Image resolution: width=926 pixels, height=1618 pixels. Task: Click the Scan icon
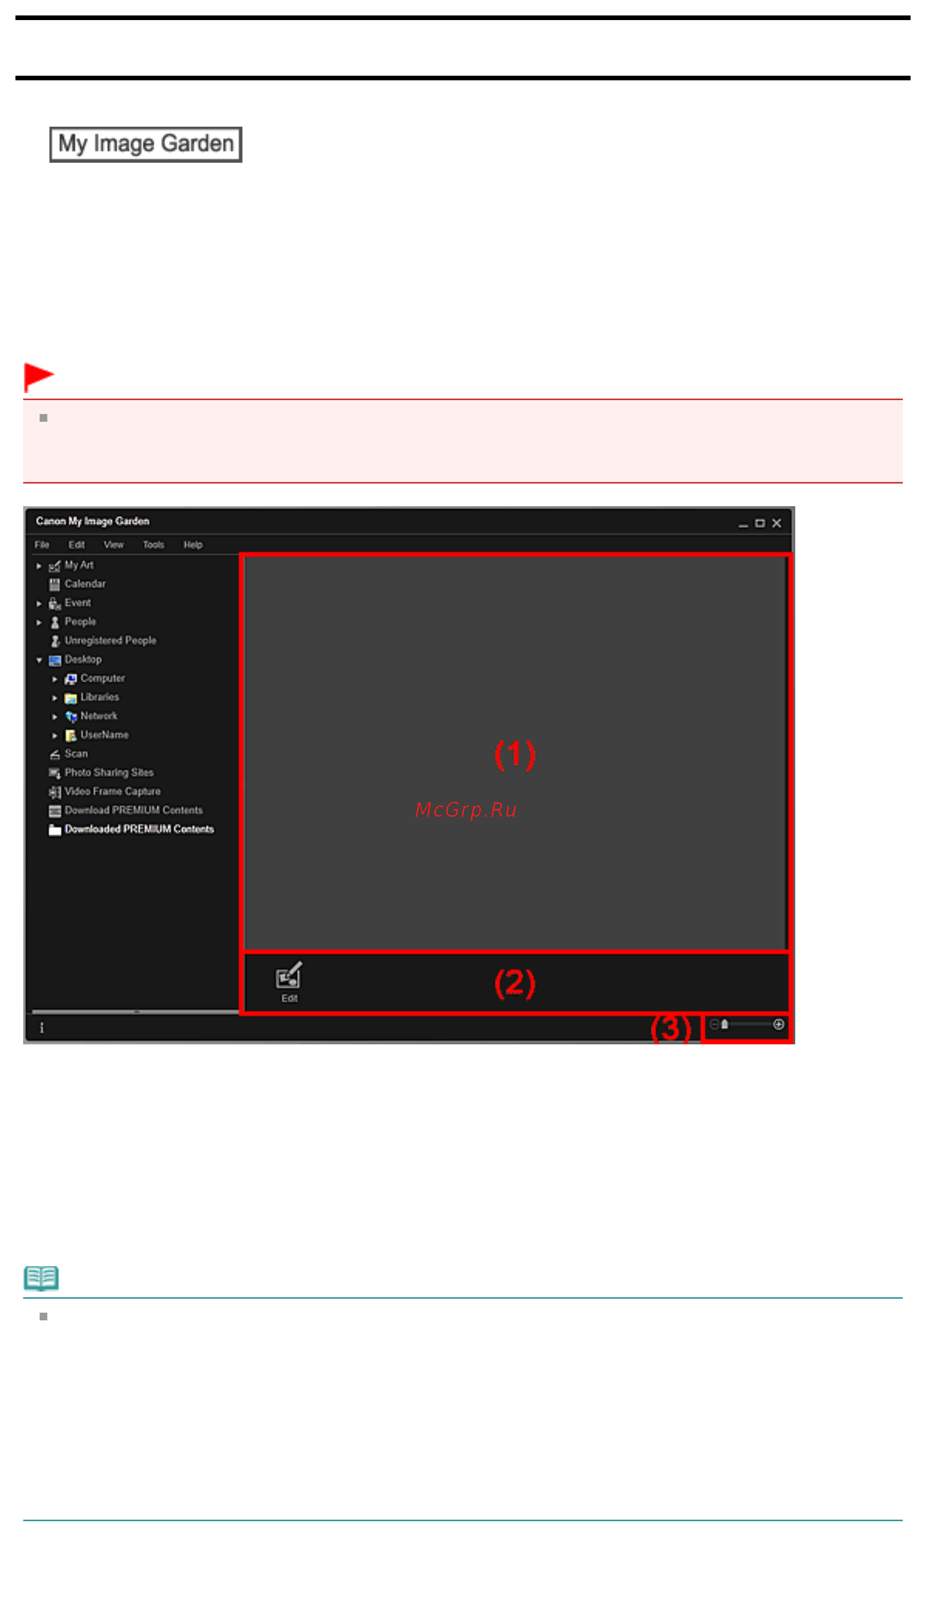55,754
